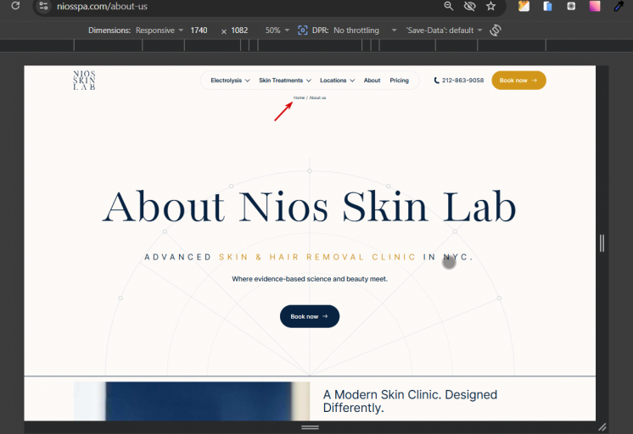This screenshot has height=434, width=633.
Task: Open the Pricing nav link
Action: pos(400,81)
